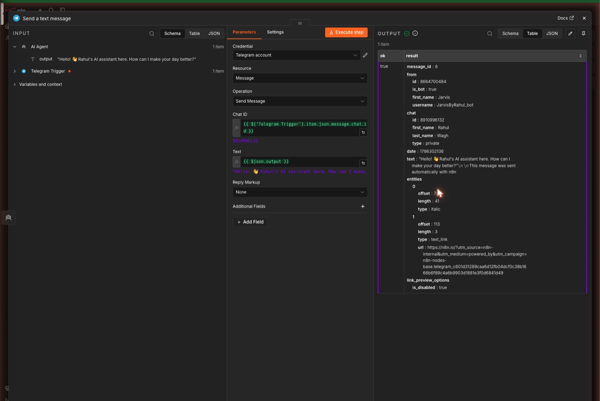The width and height of the screenshot is (600, 401).
Task: Click the Telegram Trigger node icon
Action: coord(24,71)
